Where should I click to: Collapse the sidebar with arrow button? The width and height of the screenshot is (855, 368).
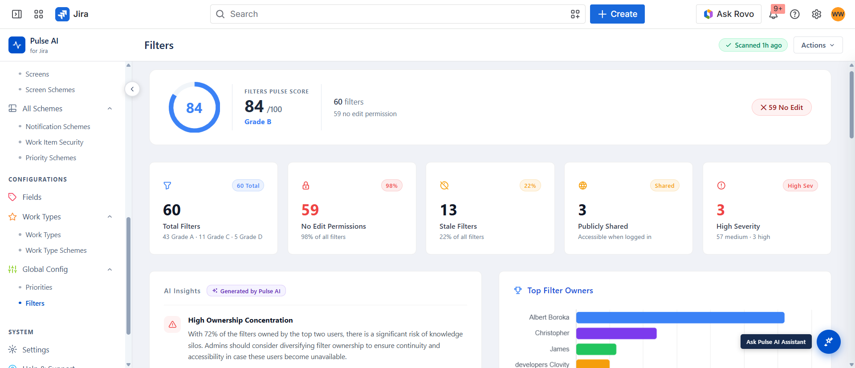[132, 89]
